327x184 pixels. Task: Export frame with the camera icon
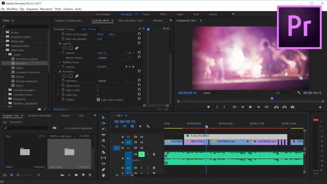293,107
